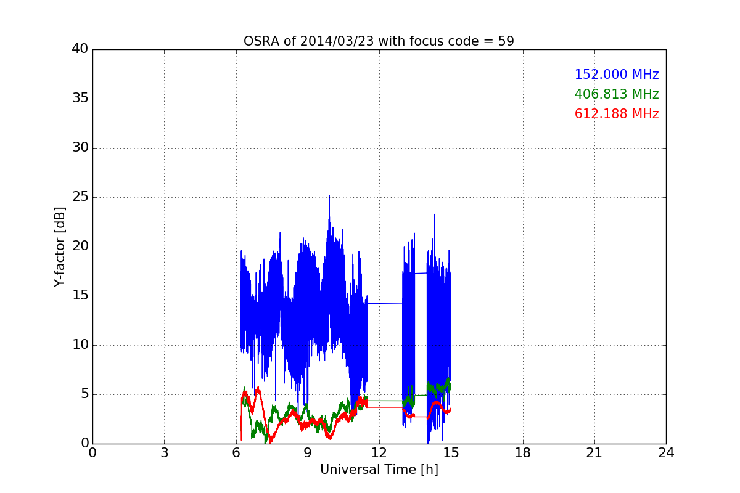Select the 612.188 MHz legend label
The image size is (740, 493).
point(617,114)
